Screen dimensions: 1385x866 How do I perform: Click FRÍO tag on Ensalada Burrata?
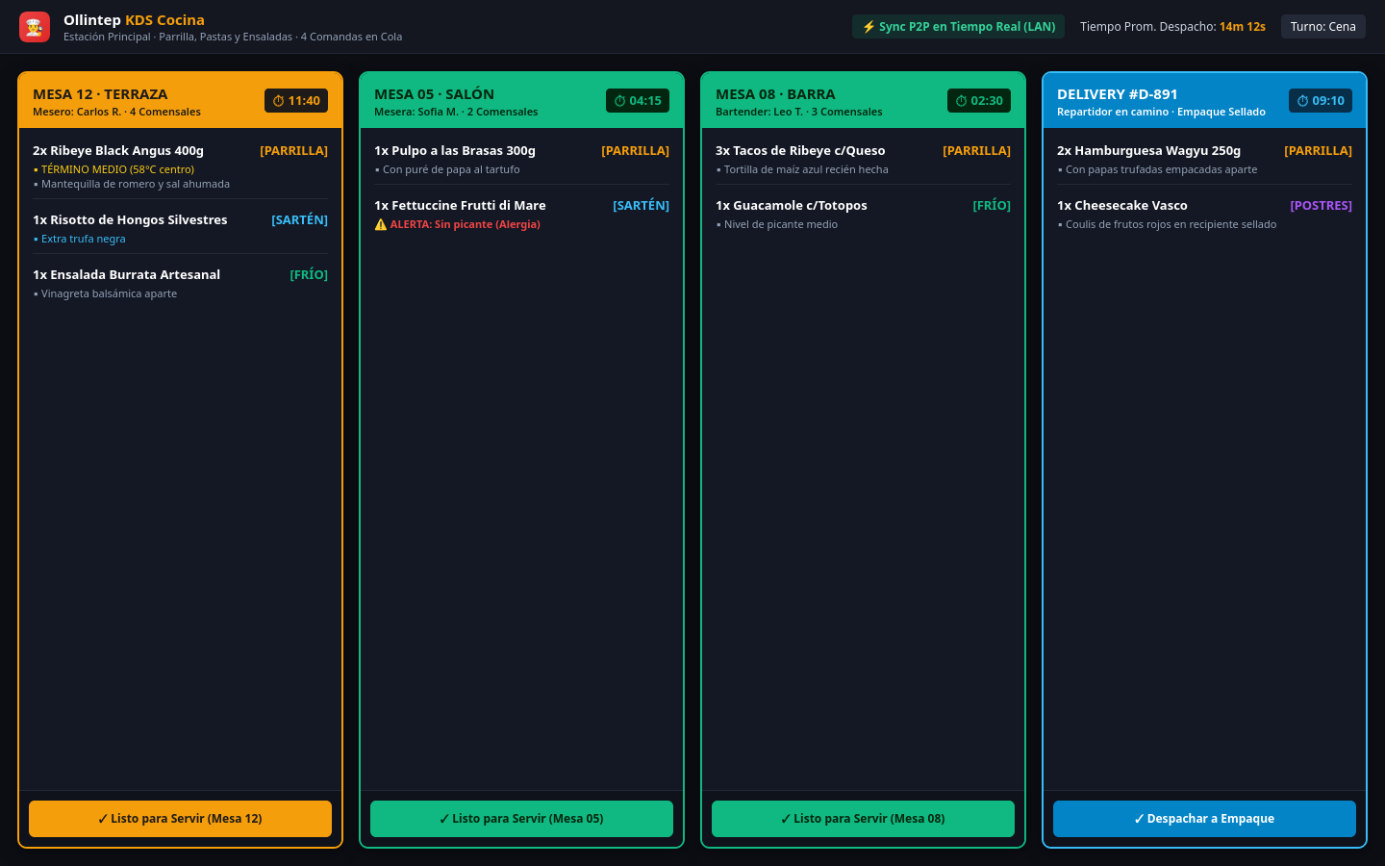309,275
